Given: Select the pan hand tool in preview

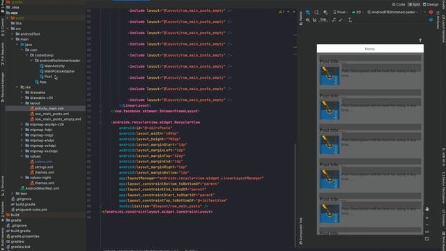Looking at the screenshot, I should (x=427, y=209).
